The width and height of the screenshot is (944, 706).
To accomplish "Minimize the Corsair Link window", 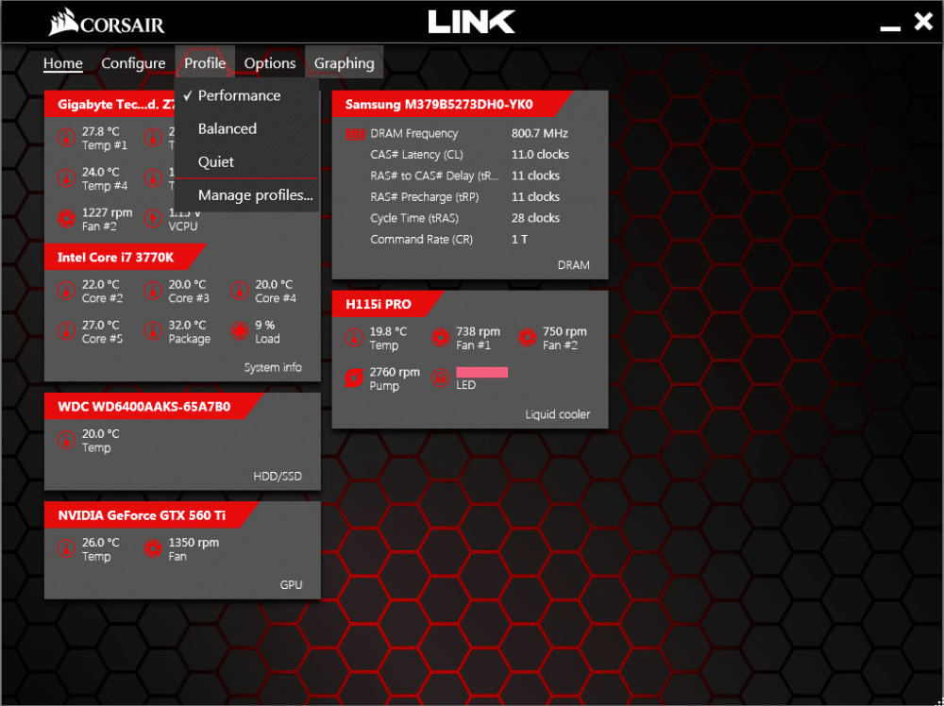I will pyautogui.click(x=890, y=27).
